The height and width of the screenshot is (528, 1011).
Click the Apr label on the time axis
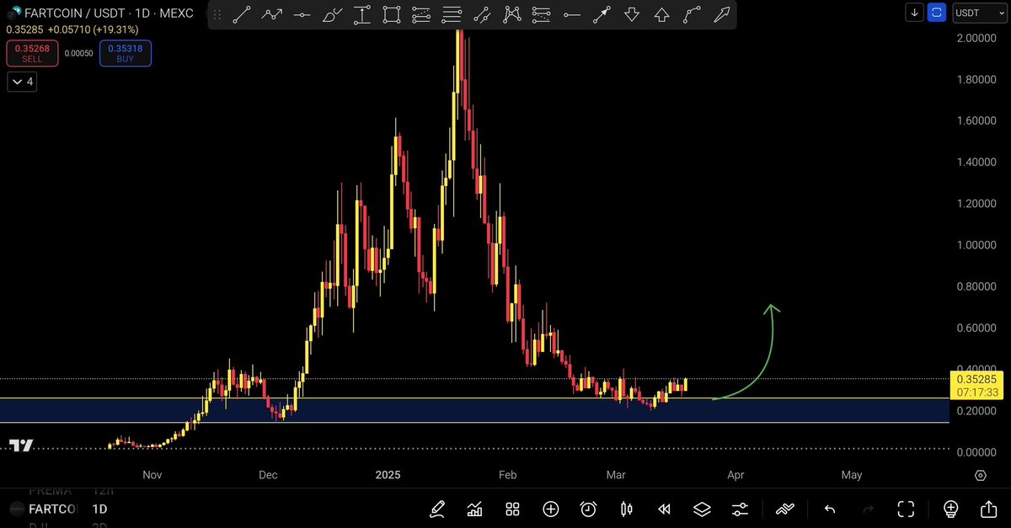(736, 475)
